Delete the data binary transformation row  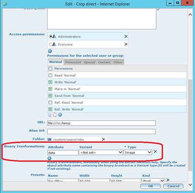[x=155, y=151]
